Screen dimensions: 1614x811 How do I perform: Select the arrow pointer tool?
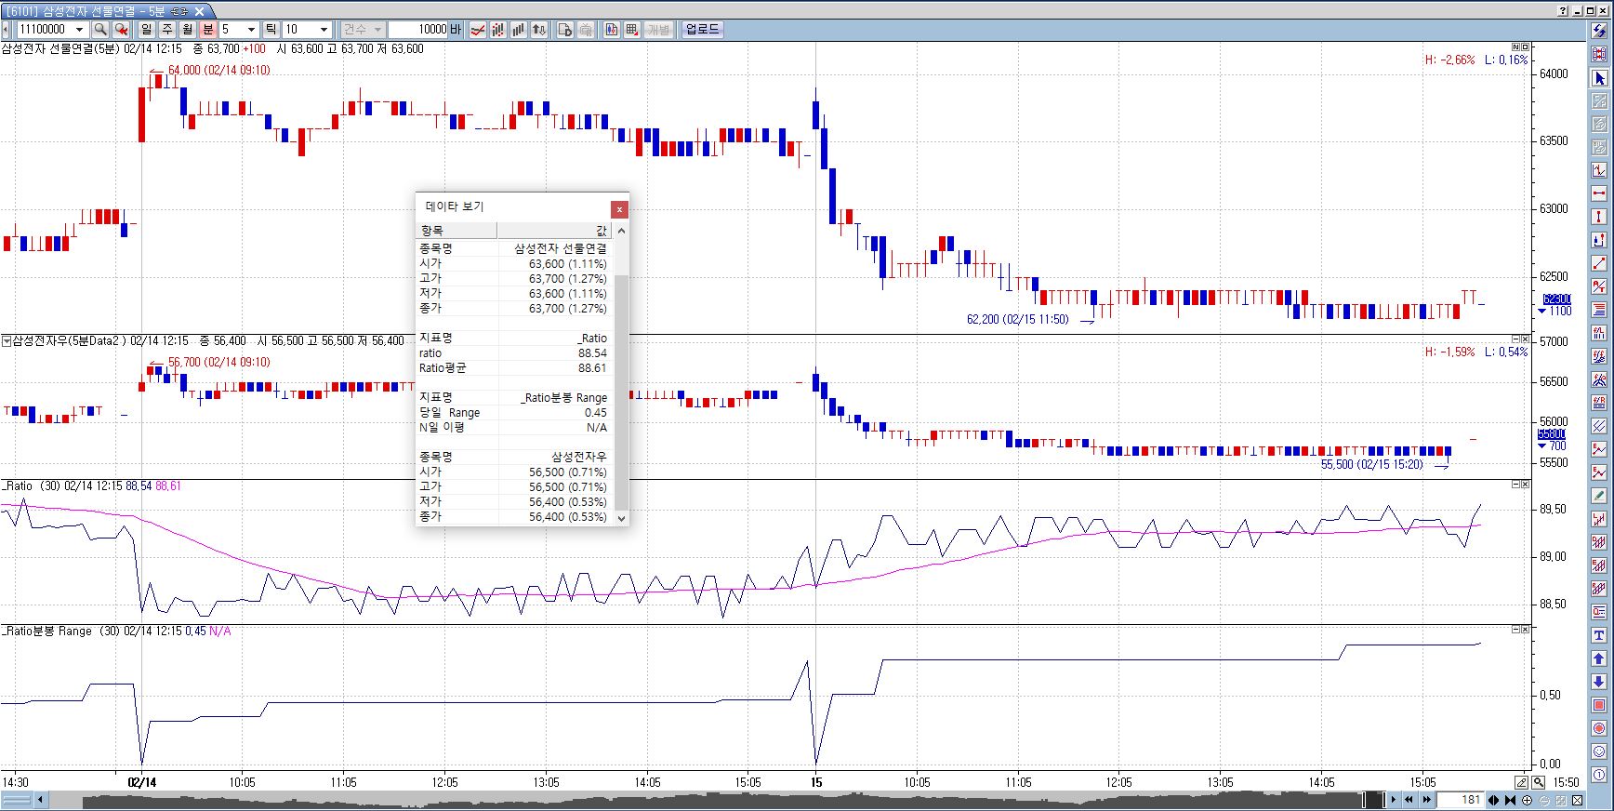[1599, 78]
